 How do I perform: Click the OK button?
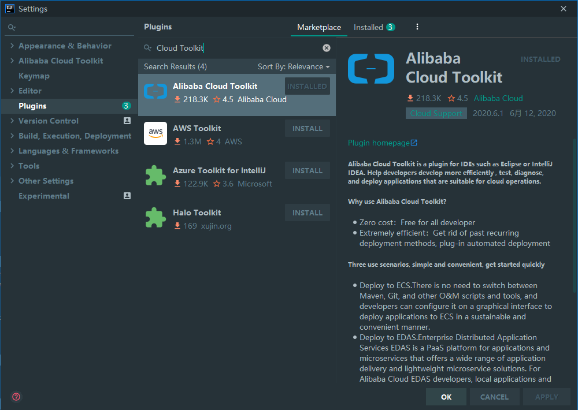tap(446, 397)
